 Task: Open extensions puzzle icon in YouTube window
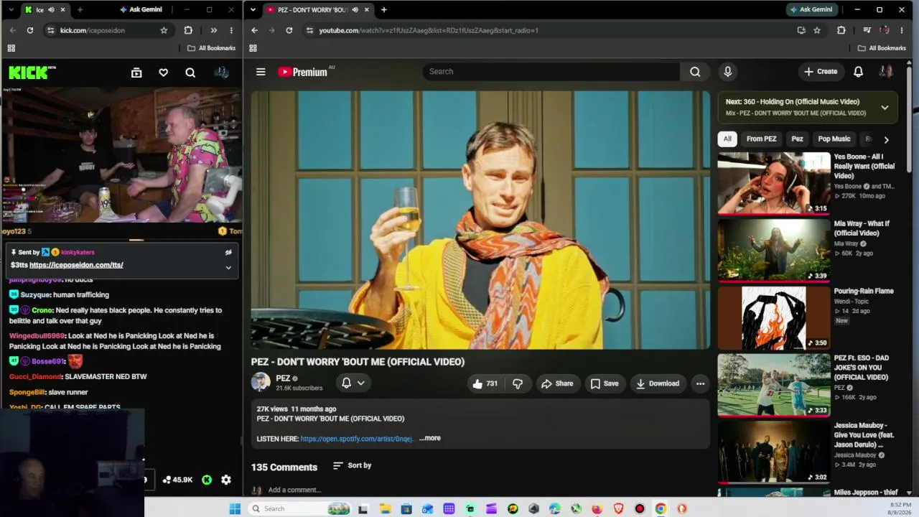pyautogui.click(x=841, y=30)
